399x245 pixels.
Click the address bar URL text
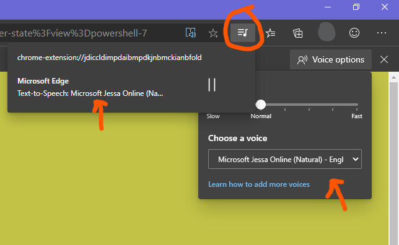tap(74, 33)
